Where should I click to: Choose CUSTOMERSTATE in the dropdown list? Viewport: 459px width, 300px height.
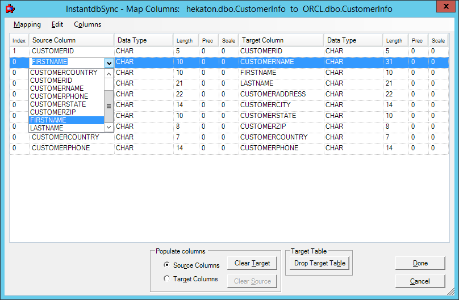[x=66, y=104]
